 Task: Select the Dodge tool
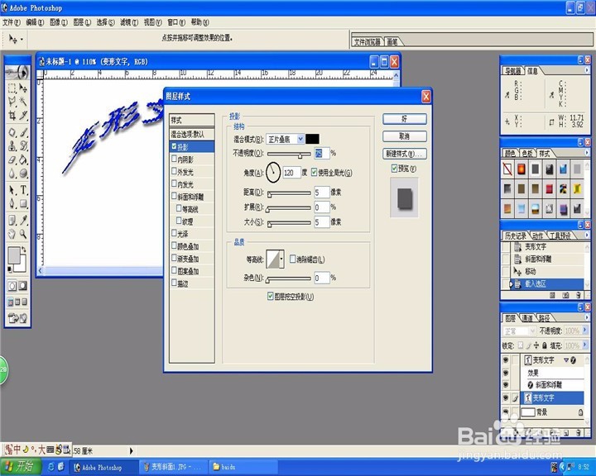23,174
